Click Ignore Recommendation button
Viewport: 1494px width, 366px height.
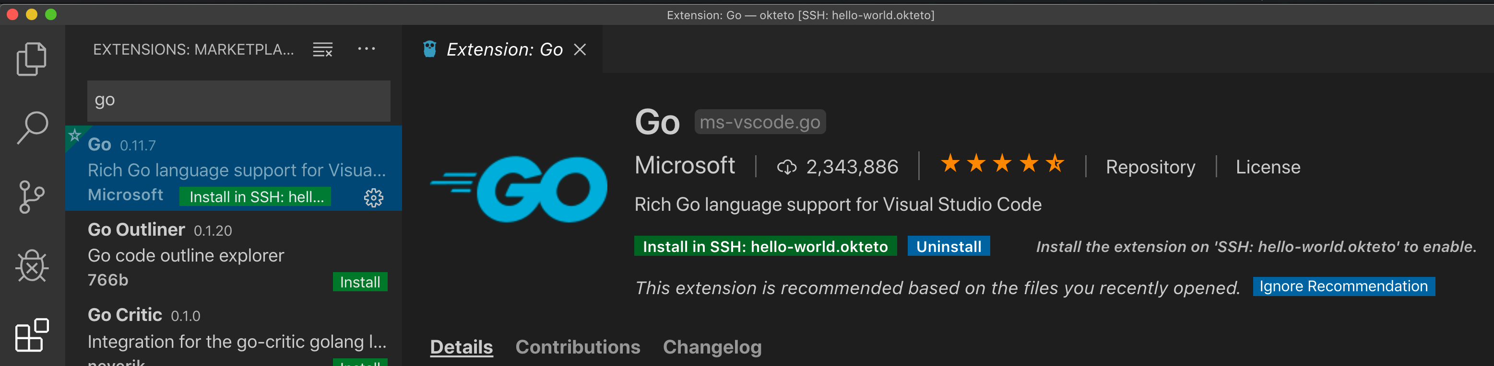(x=1343, y=286)
